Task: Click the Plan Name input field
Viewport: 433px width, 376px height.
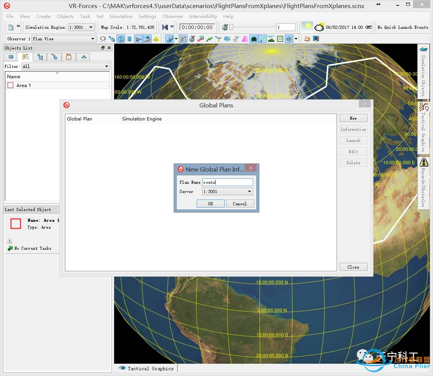Action: click(227, 182)
